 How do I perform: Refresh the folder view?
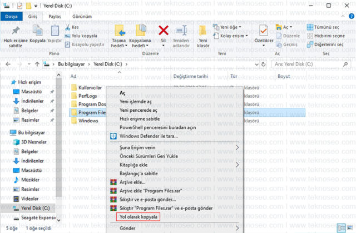coord(263,64)
